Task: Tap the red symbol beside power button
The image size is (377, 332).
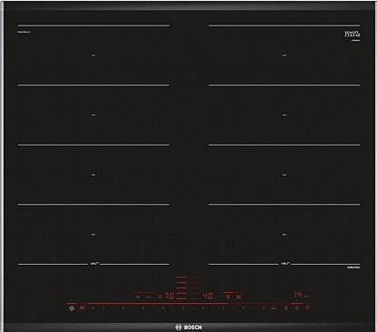Action: pyautogui.click(x=82, y=308)
